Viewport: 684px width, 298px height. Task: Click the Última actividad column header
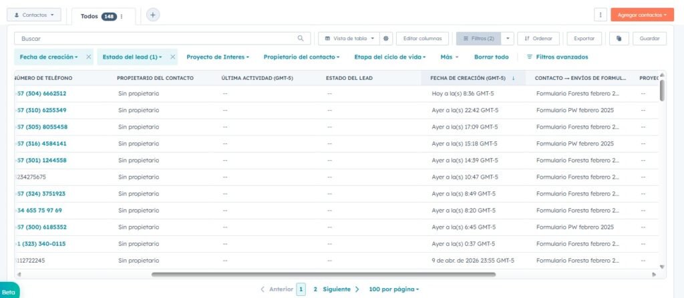[x=257, y=78]
